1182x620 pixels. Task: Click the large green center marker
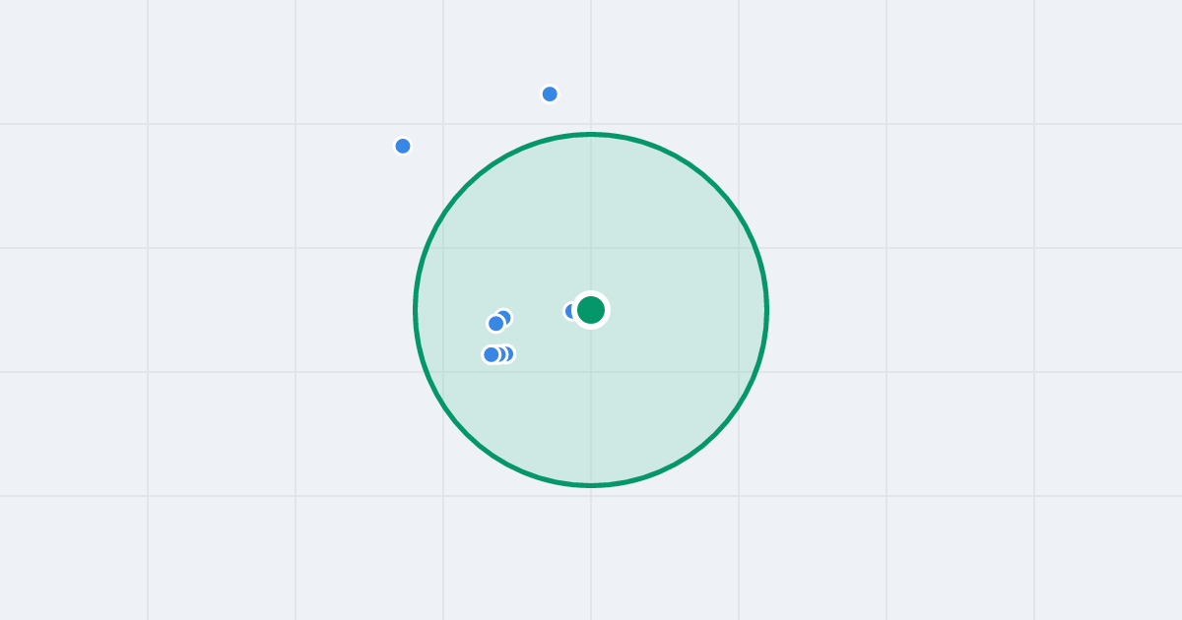coord(591,310)
